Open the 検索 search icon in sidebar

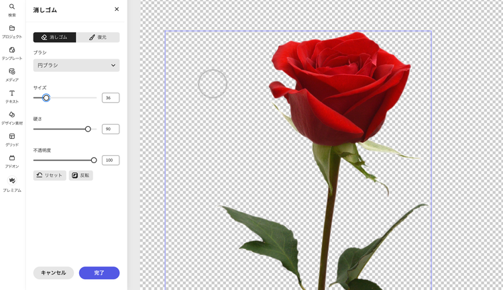pyautogui.click(x=12, y=7)
